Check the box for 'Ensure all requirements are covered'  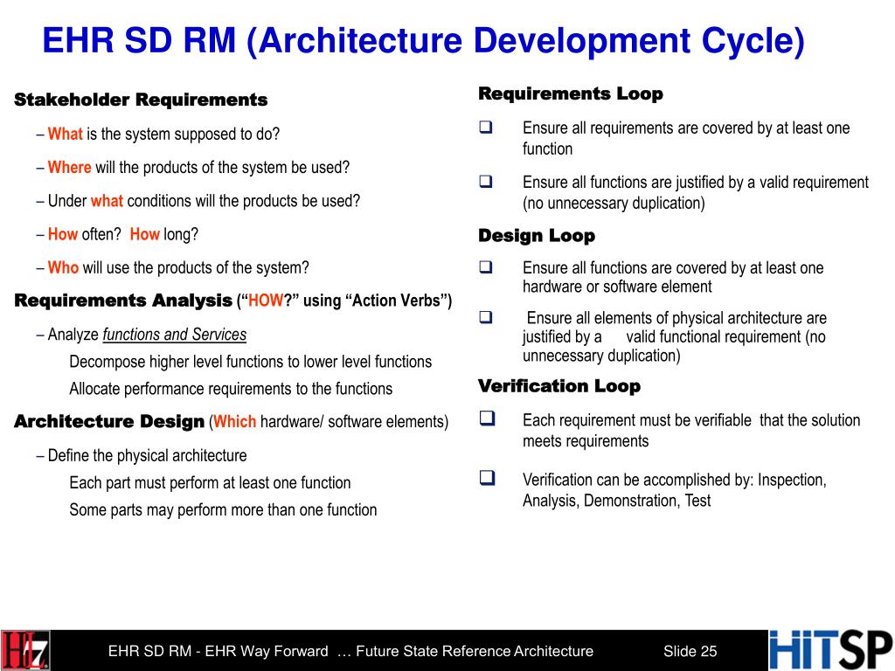(x=486, y=127)
